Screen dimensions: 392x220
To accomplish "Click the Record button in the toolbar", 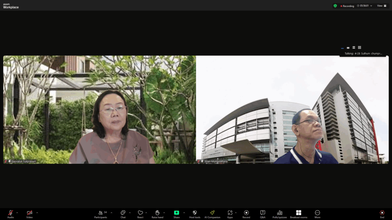I will pos(246,214).
